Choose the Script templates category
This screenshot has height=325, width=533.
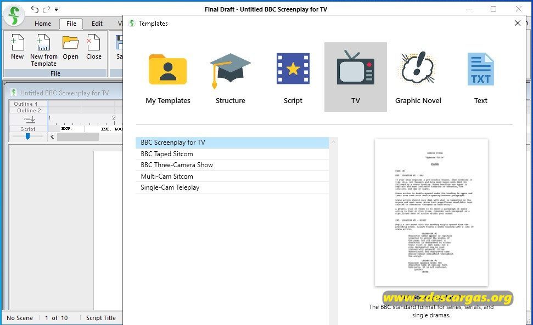click(x=293, y=77)
